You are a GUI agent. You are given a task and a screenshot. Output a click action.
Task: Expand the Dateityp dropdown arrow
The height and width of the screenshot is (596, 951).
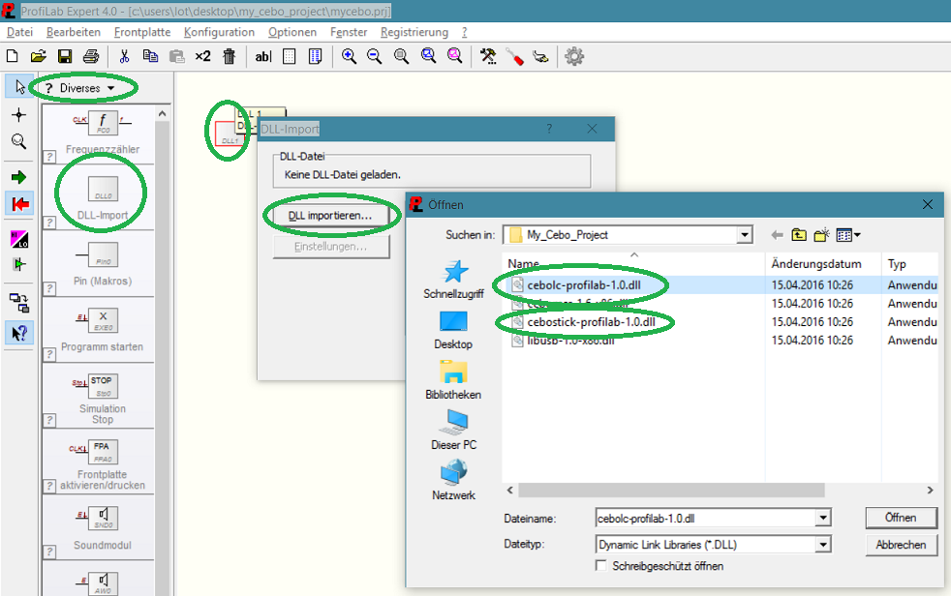822,545
